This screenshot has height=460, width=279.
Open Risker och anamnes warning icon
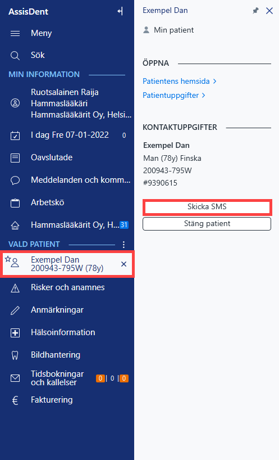[15, 288]
